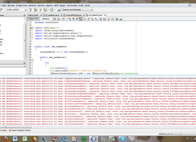Collapse the import block fold at line 3
The width and height of the screenshot is (196, 142).
coord(32,28)
